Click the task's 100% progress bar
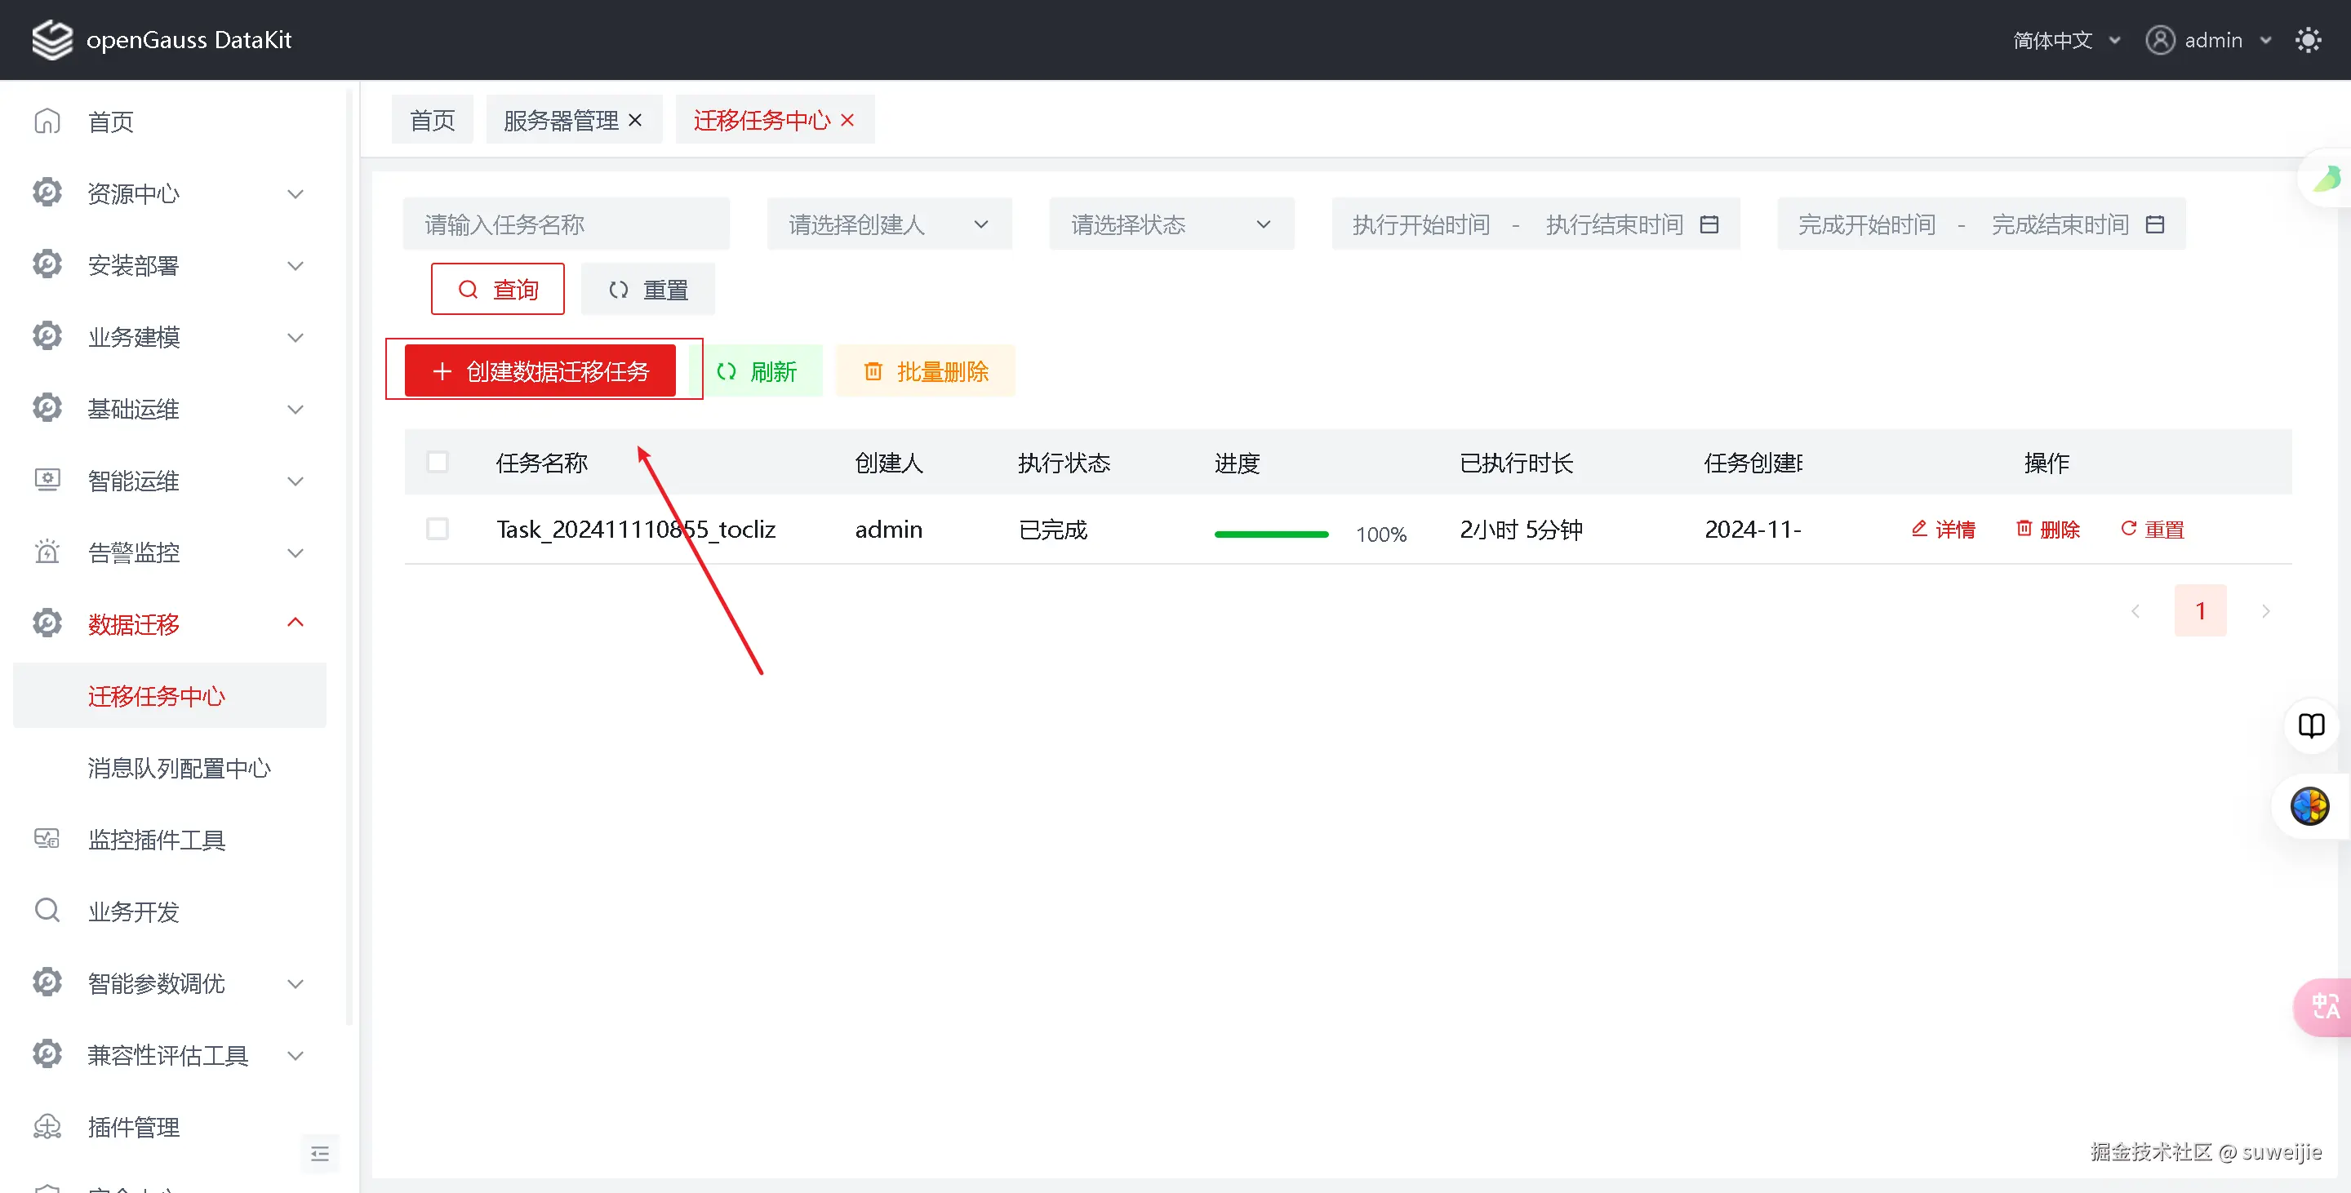2351x1193 pixels. tap(1270, 534)
